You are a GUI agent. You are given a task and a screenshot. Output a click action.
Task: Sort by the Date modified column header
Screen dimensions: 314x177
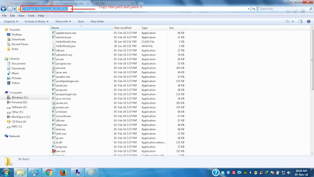point(127,28)
